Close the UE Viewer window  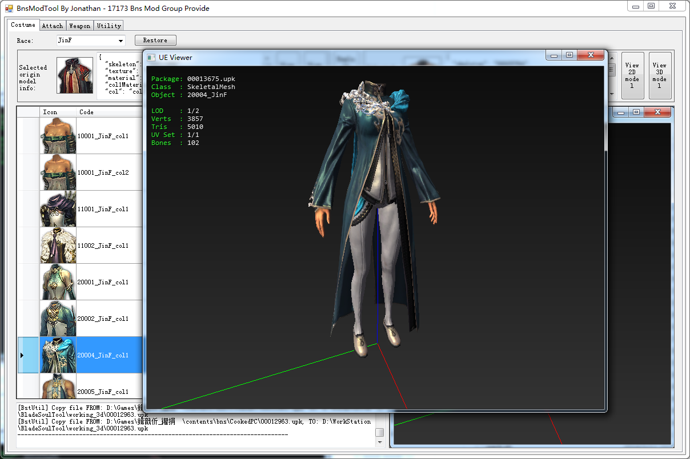591,55
